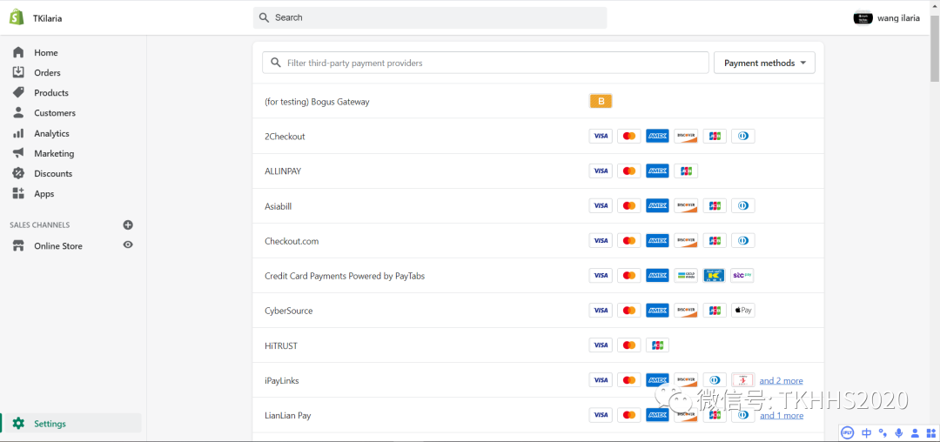This screenshot has height=442, width=940.
Task: View Online Store using eye icon
Action: pos(128,245)
